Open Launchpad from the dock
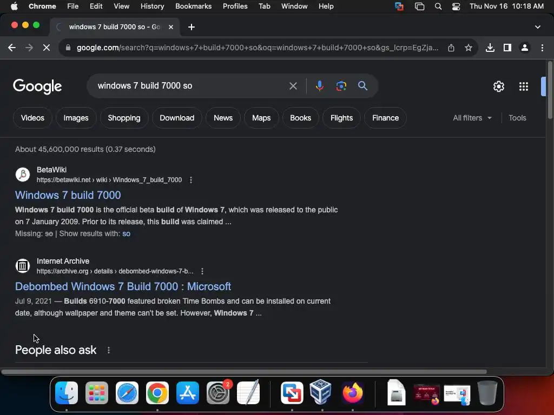Screen dimensions: 554x415 97,393
